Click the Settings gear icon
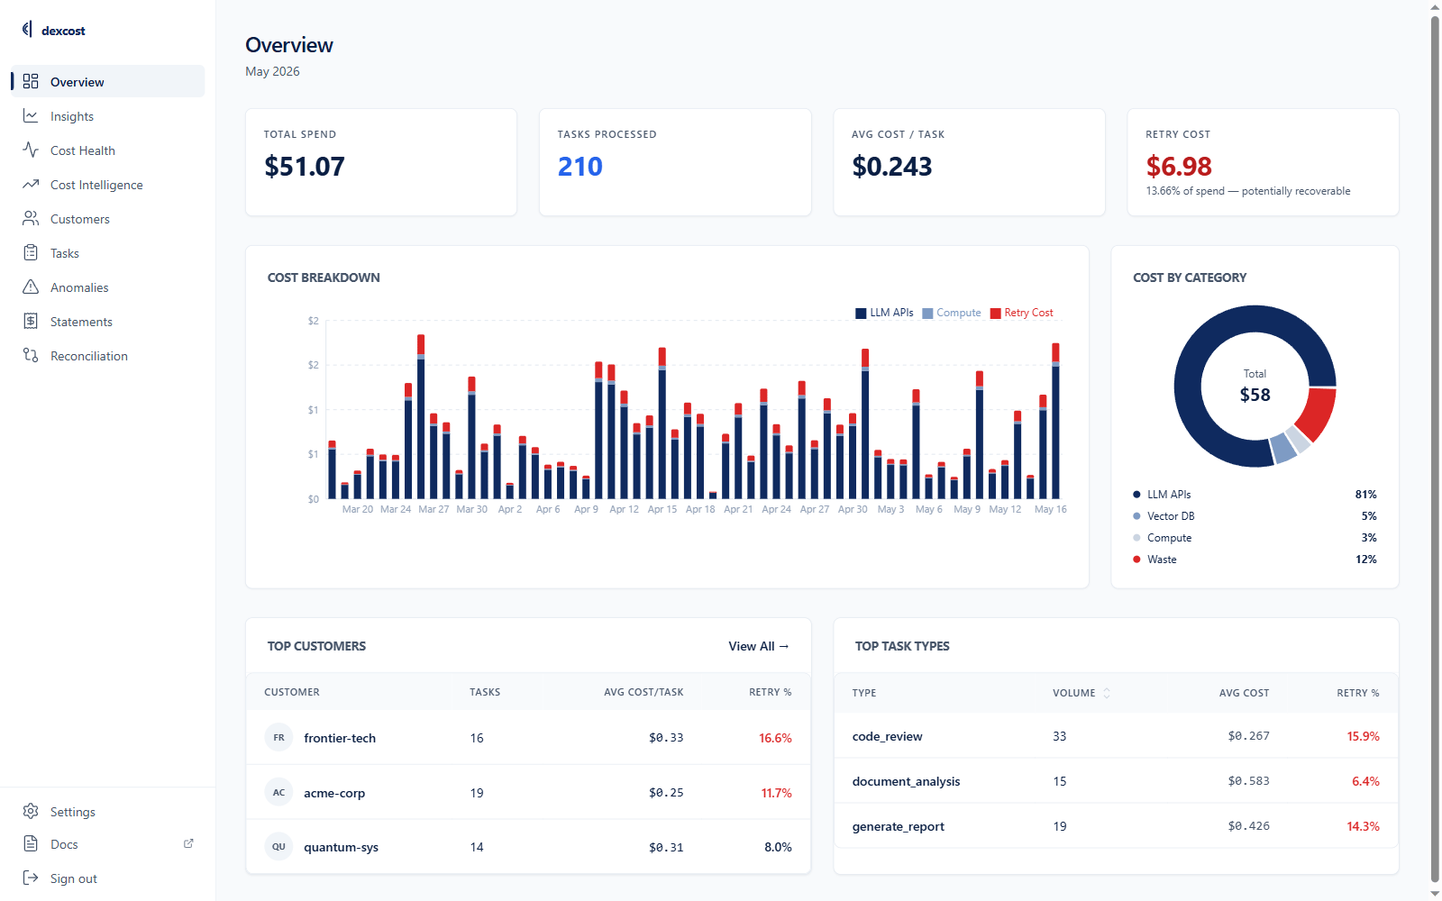 coord(31,811)
